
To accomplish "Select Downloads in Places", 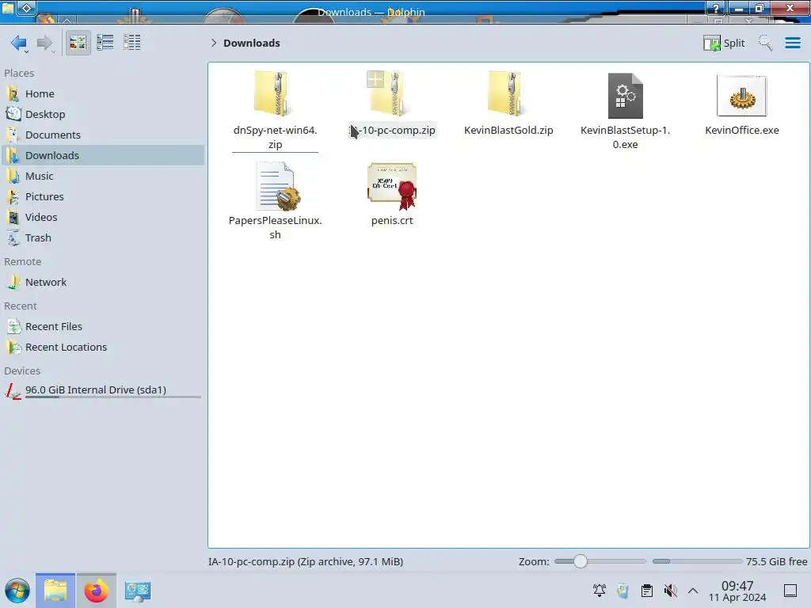I will (x=102, y=156).
